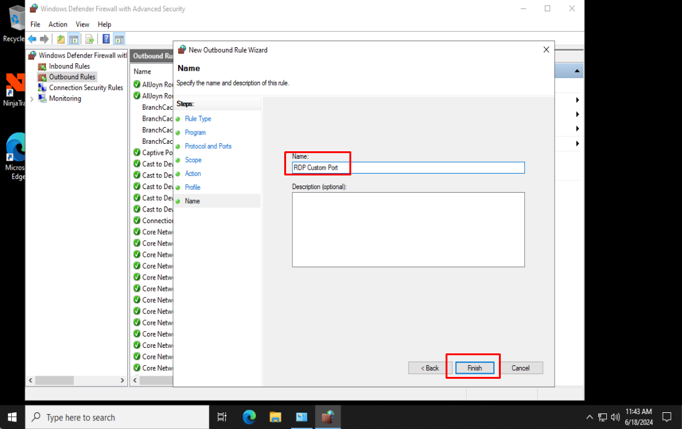
Task: Go to Program wizard step
Action: [x=195, y=133]
